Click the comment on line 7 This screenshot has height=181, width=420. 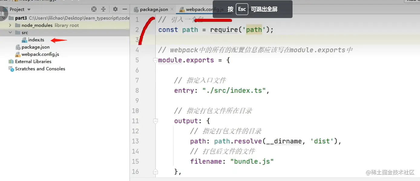[200, 80]
